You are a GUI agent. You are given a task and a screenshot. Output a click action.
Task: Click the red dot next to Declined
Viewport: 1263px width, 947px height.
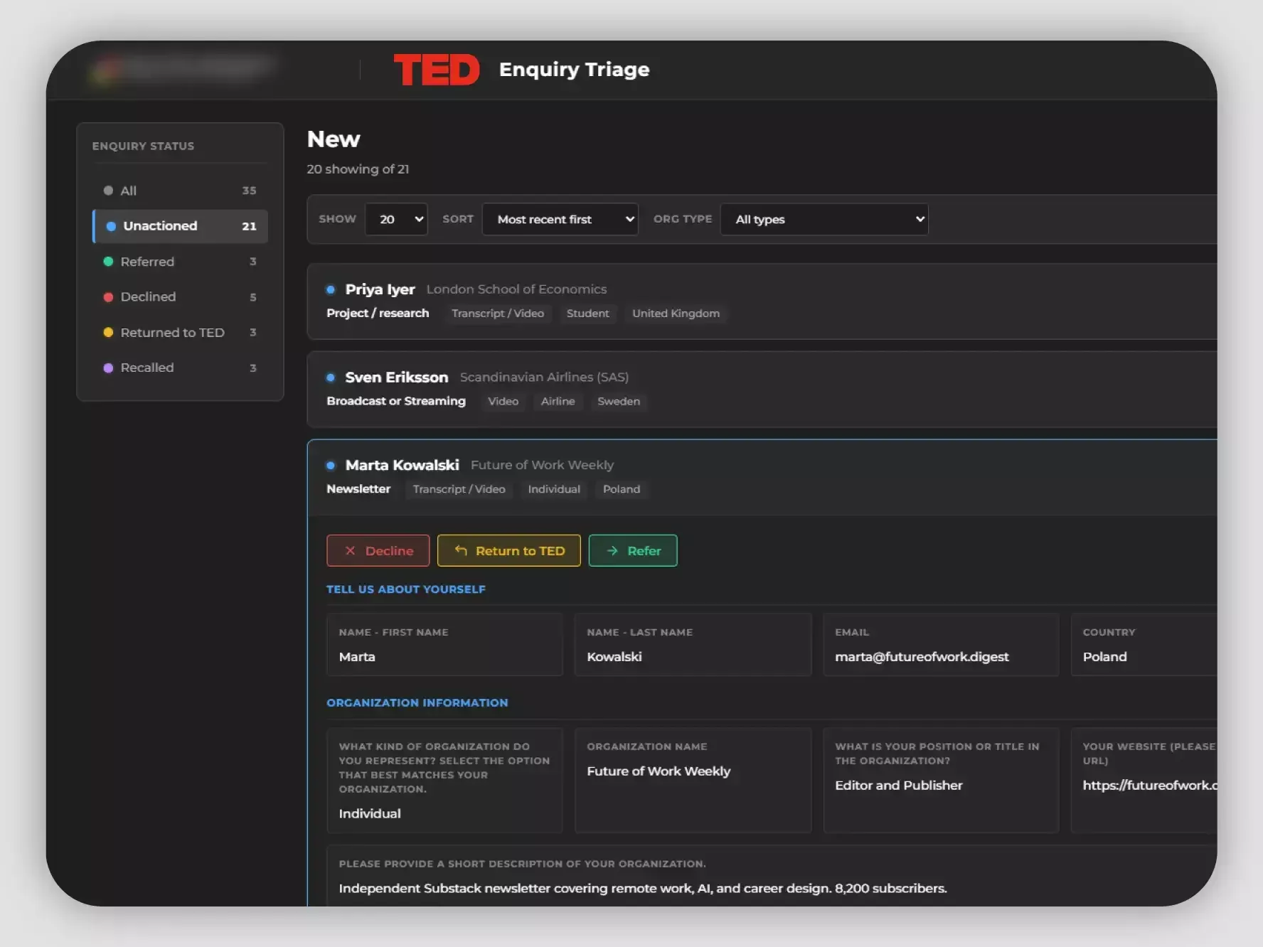[x=108, y=297]
